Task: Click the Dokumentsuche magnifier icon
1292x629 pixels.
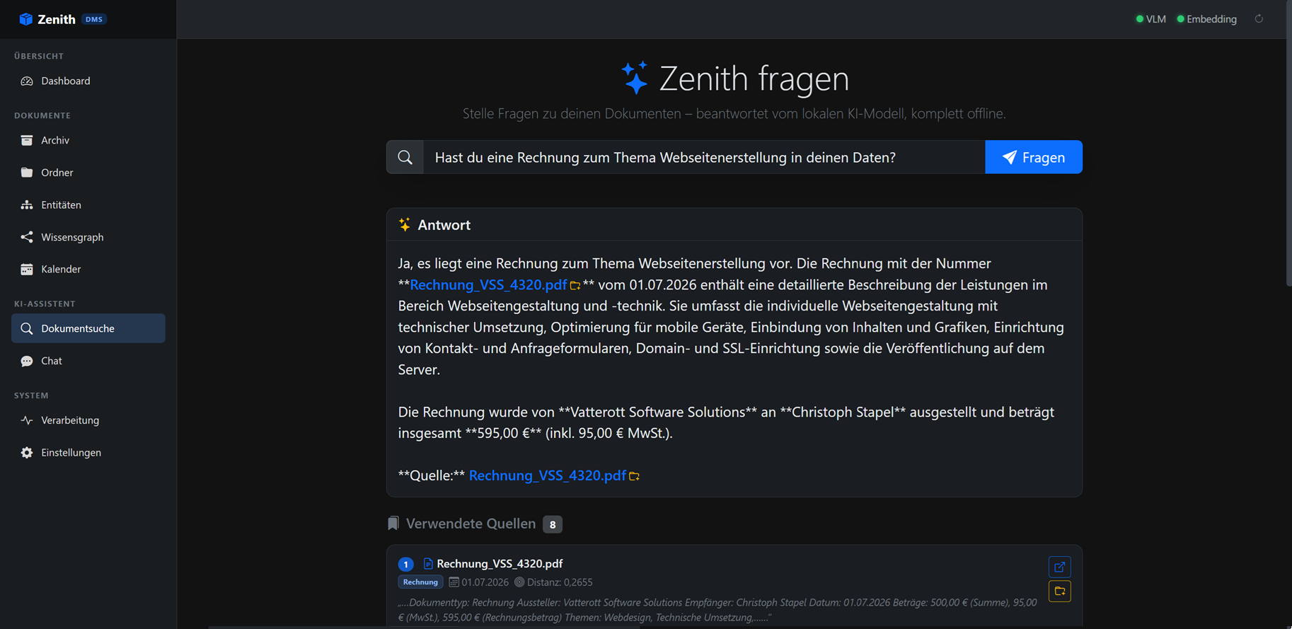Action: click(x=27, y=328)
